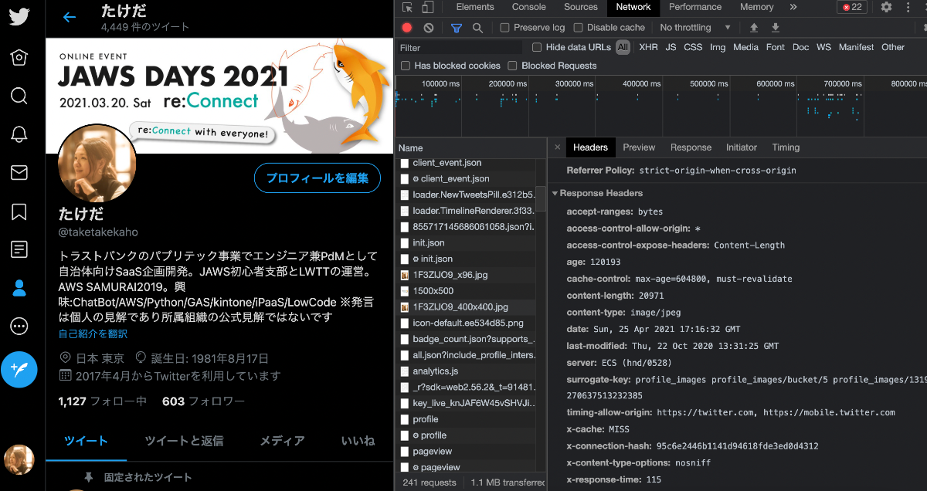
Task: Show more DevTools panels chevron
Action: click(x=793, y=7)
